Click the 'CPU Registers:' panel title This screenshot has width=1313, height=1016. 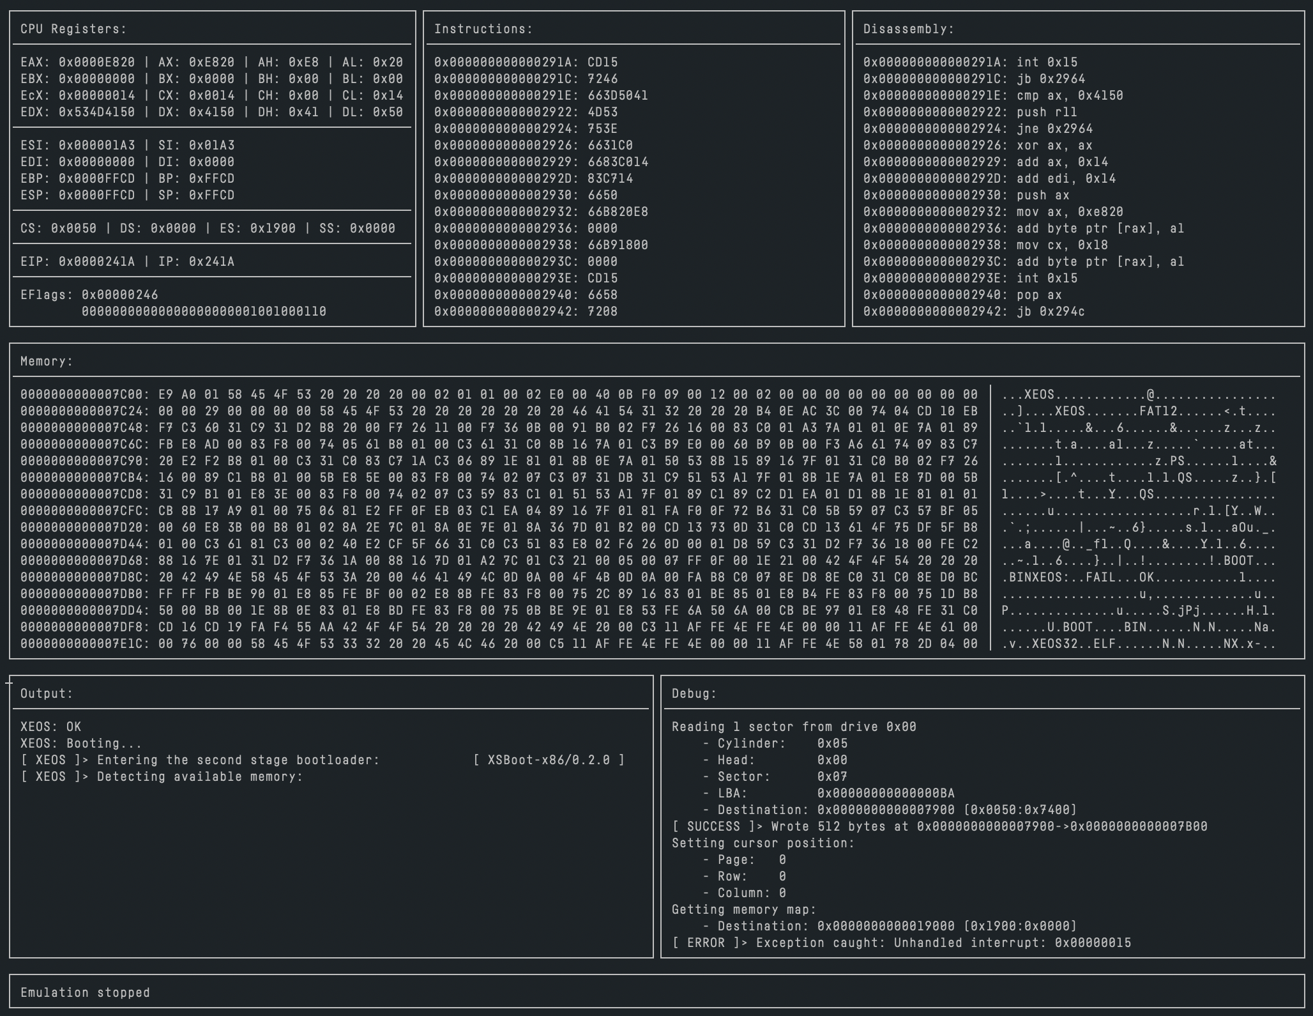pyautogui.click(x=73, y=29)
